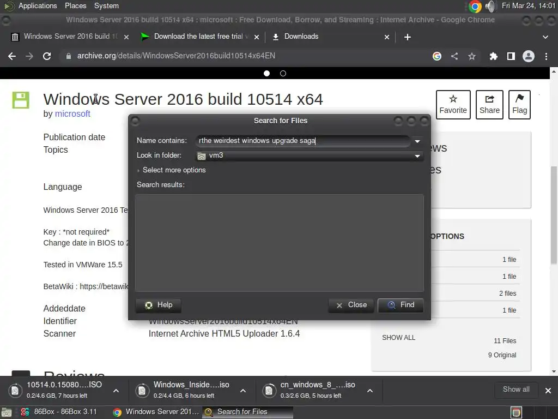Viewport: 558px width, 419px height.
Task: Click the show desktop icon in bottom panel
Action: 7,412
